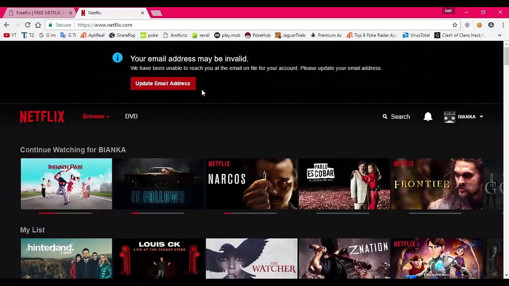Open the revdl bookmark
Viewport: 509px width, 286px height.
(x=200, y=35)
